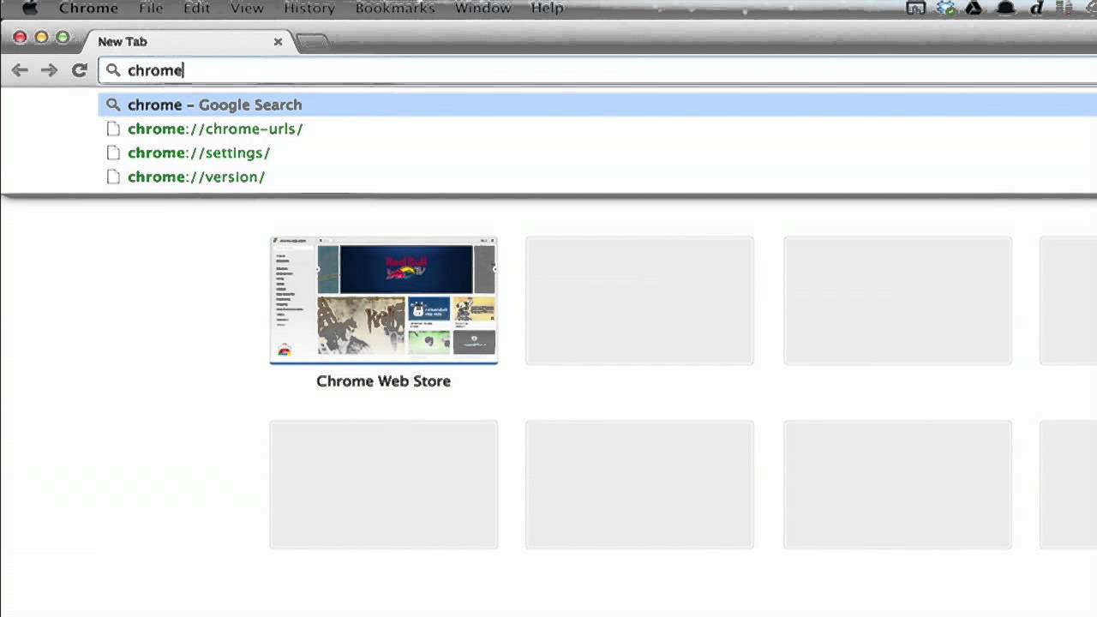
Task: Open the Apple menu
Action: (30, 8)
